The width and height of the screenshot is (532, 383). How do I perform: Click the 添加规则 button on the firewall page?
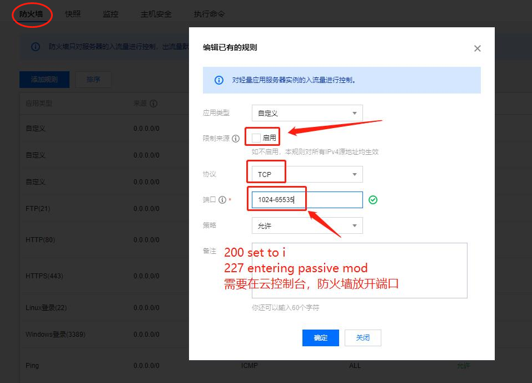click(x=44, y=80)
